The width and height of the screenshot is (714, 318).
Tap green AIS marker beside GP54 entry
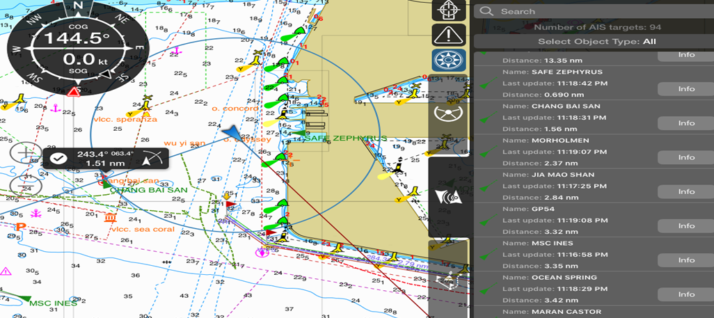click(489, 221)
